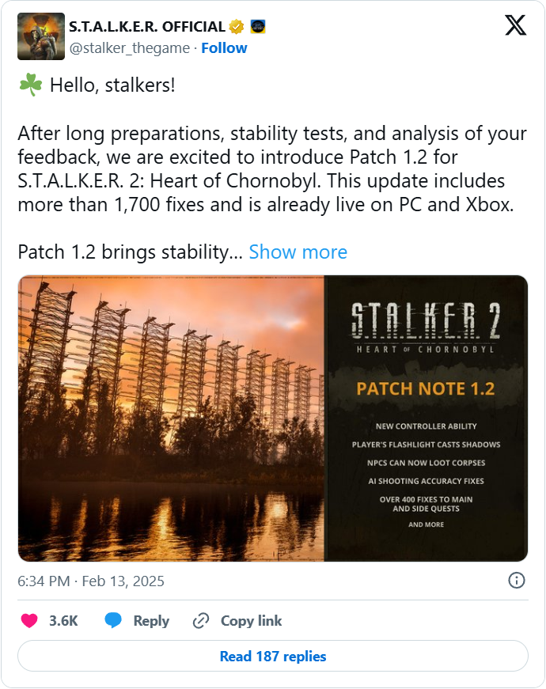Open the 6:34 PM Feb 13, 2025 timestamp

point(91,581)
